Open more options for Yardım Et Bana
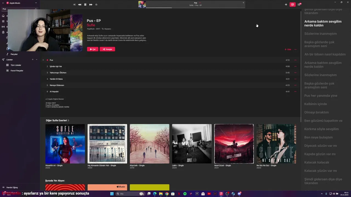Viewport: 351px width, 197px height. [295, 79]
